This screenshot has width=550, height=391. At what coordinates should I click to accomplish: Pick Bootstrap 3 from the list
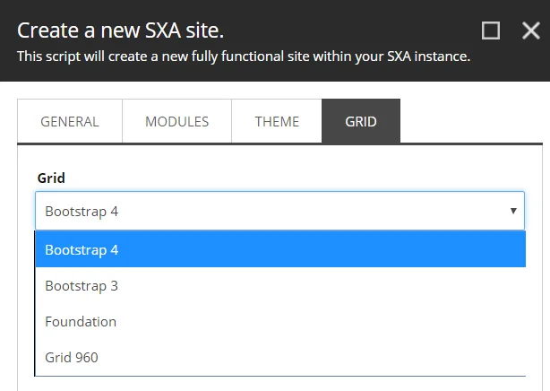tap(280, 285)
